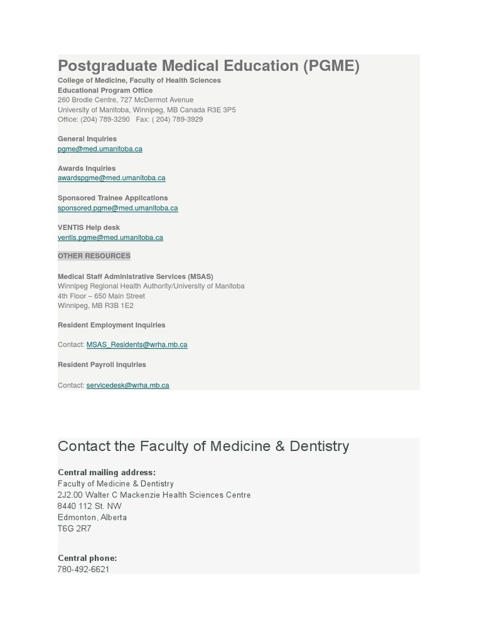Click the phone number 780-492-6621
477x636 pixels.
tap(83, 570)
